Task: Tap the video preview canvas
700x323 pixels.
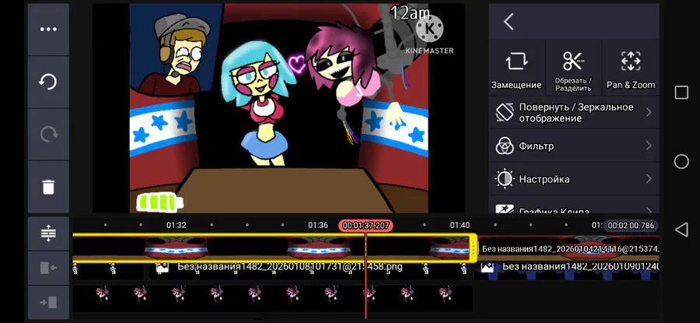Action: point(279,108)
